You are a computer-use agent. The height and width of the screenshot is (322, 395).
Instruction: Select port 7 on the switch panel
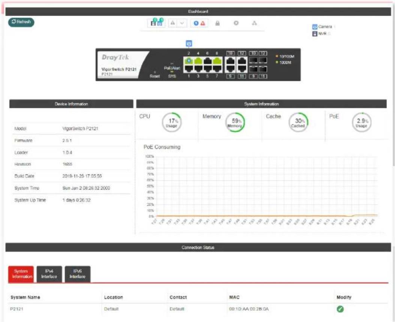pyautogui.click(x=217, y=69)
